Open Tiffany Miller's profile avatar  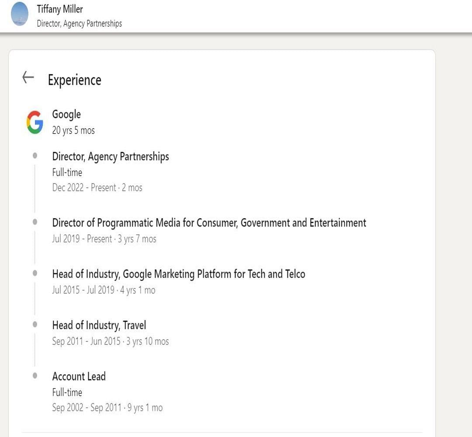click(20, 14)
